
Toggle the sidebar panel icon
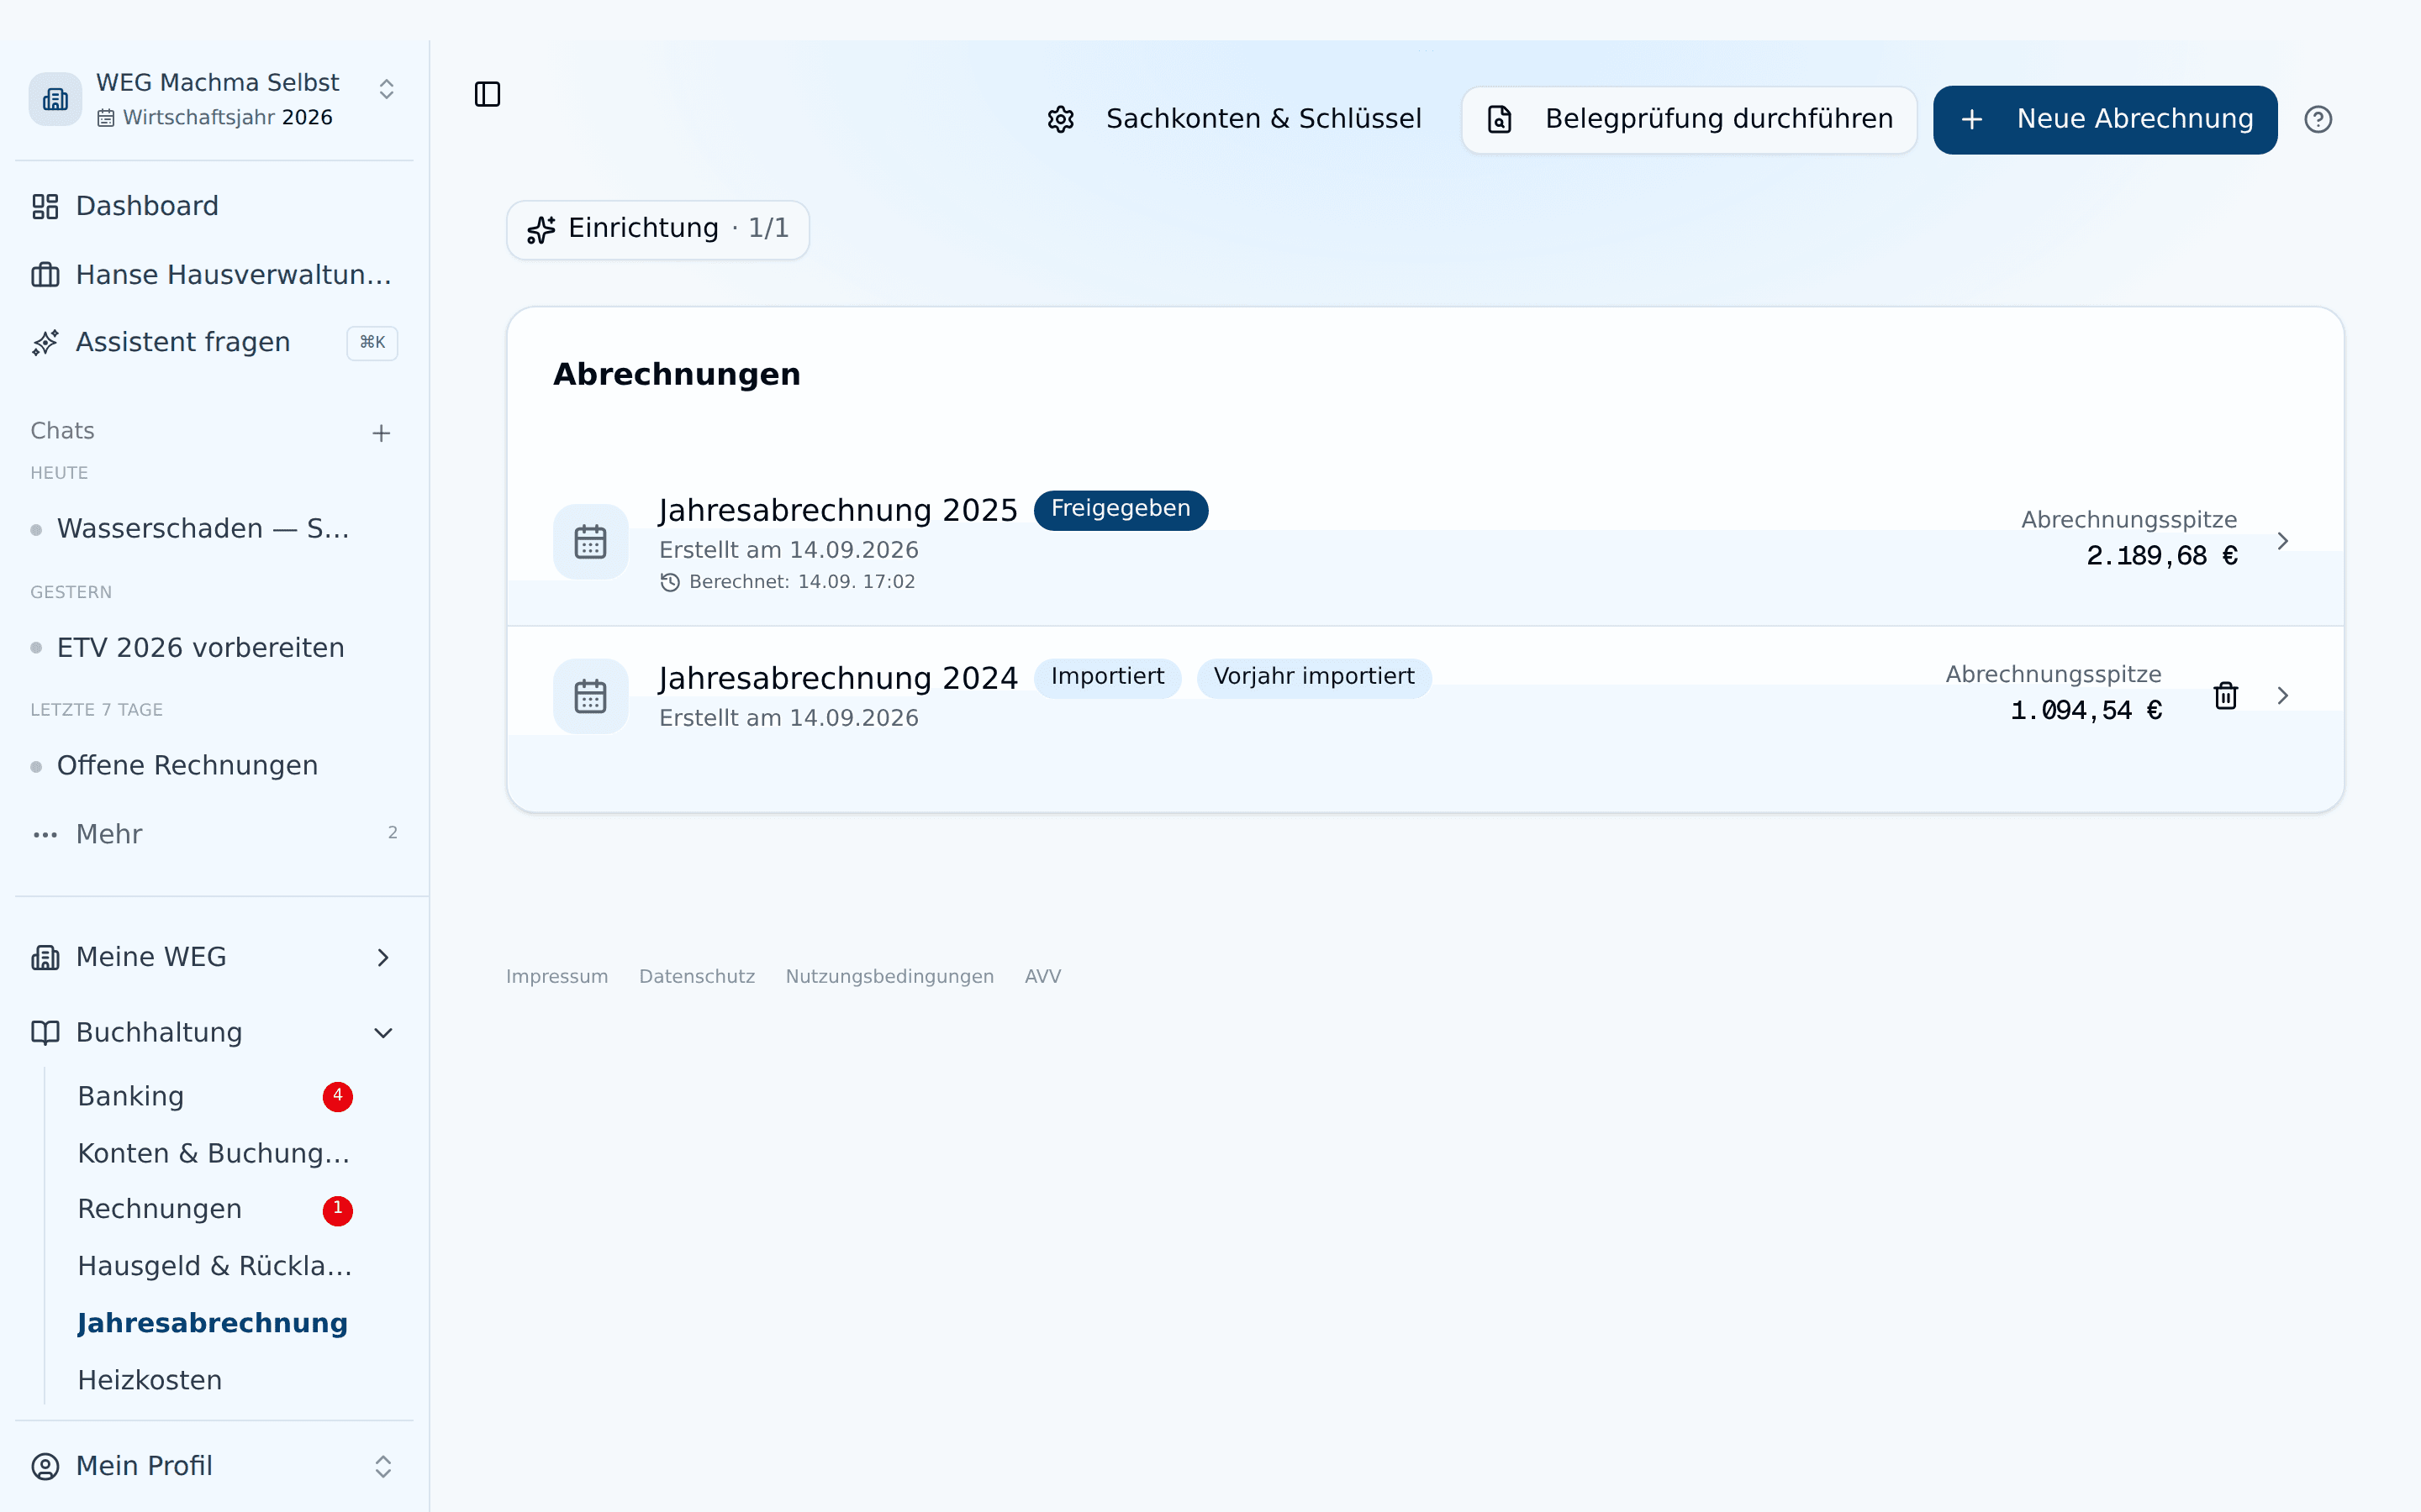(488, 94)
